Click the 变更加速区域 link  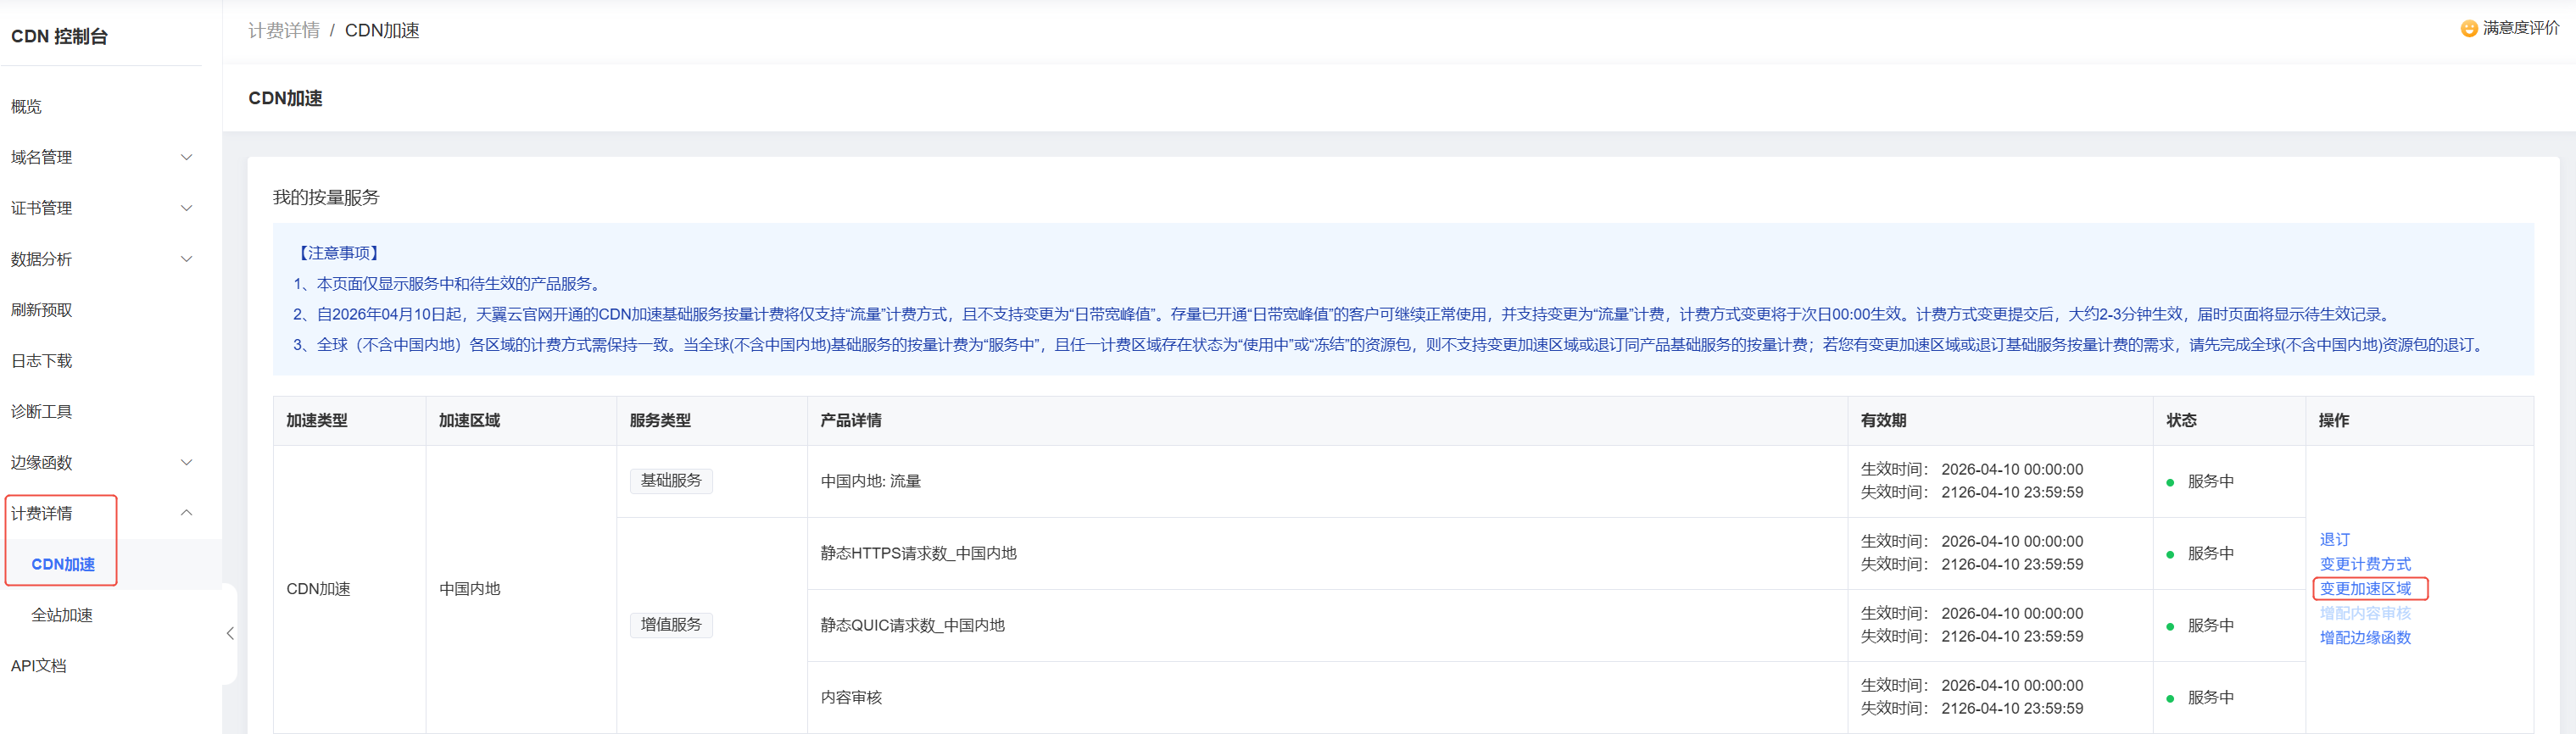tap(2365, 588)
